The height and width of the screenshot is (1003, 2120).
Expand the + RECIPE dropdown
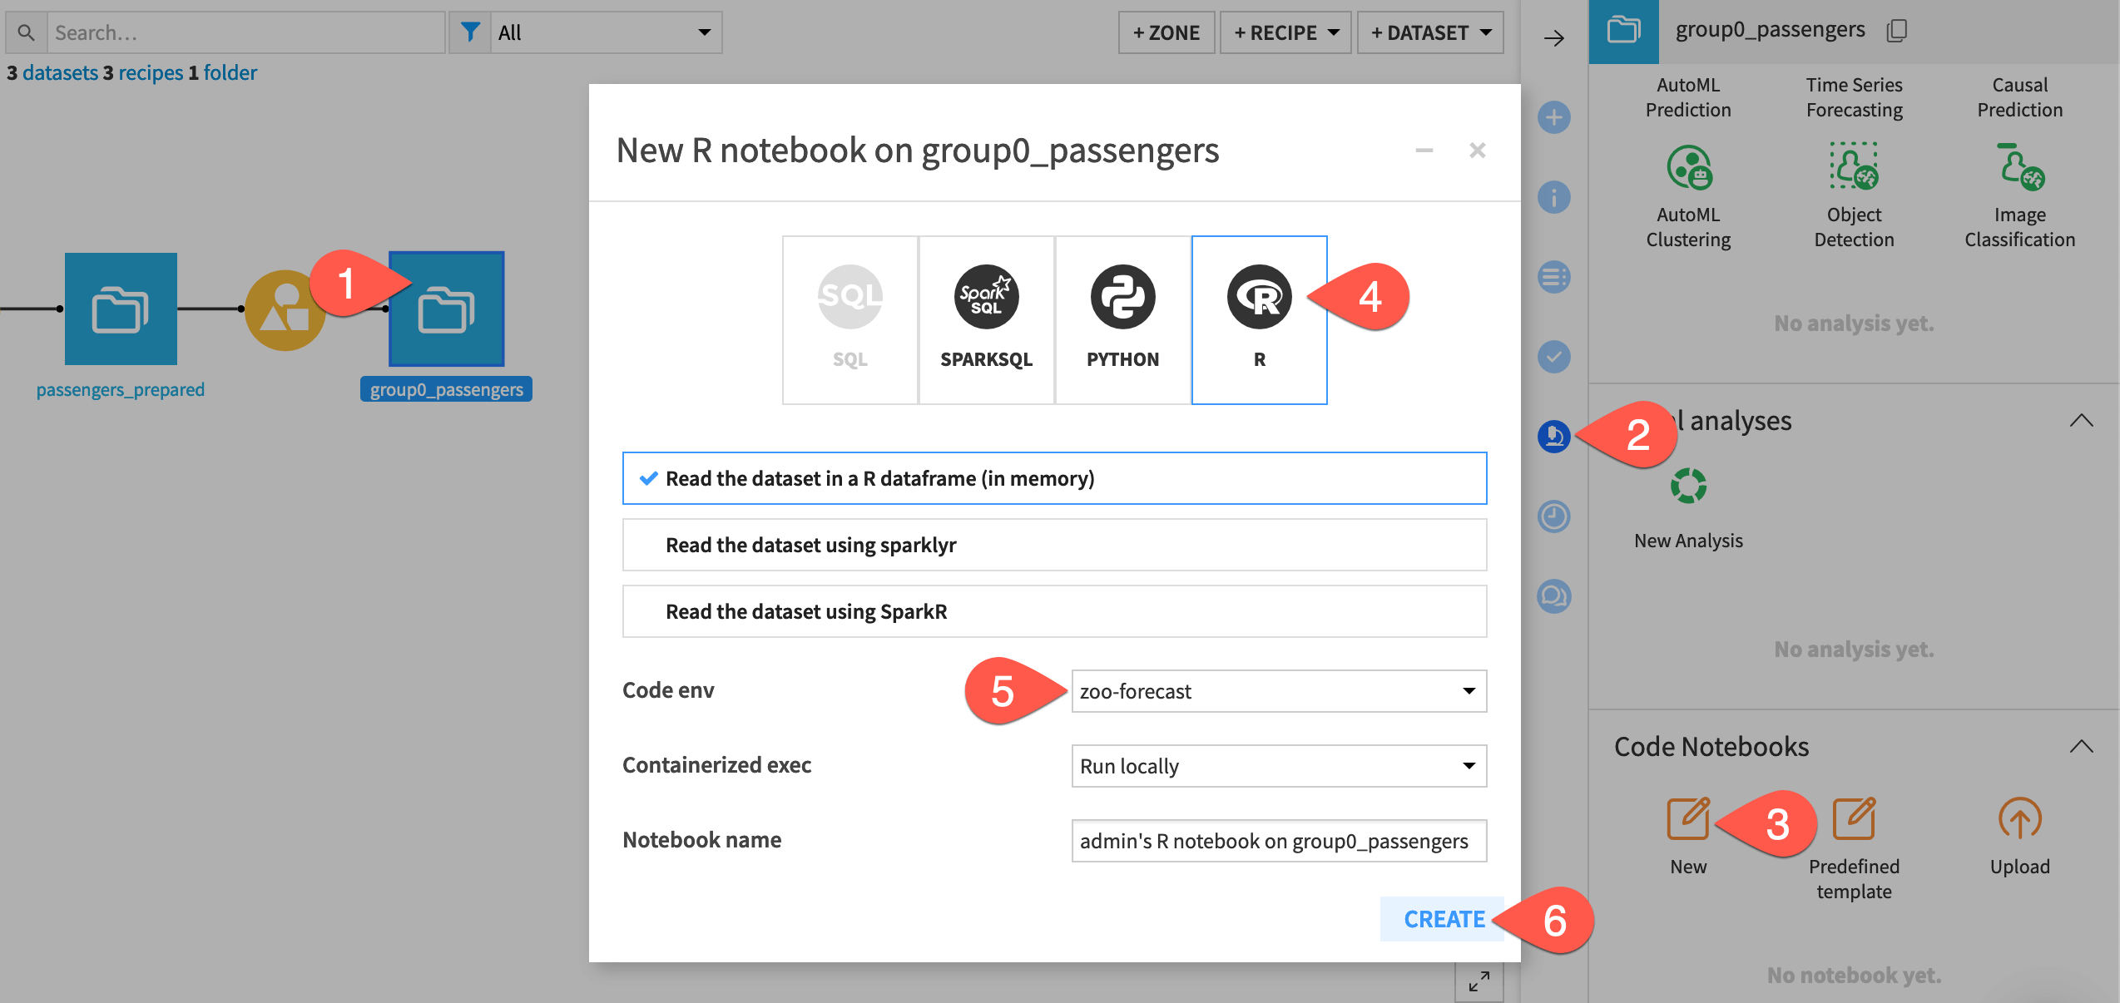click(1285, 32)
